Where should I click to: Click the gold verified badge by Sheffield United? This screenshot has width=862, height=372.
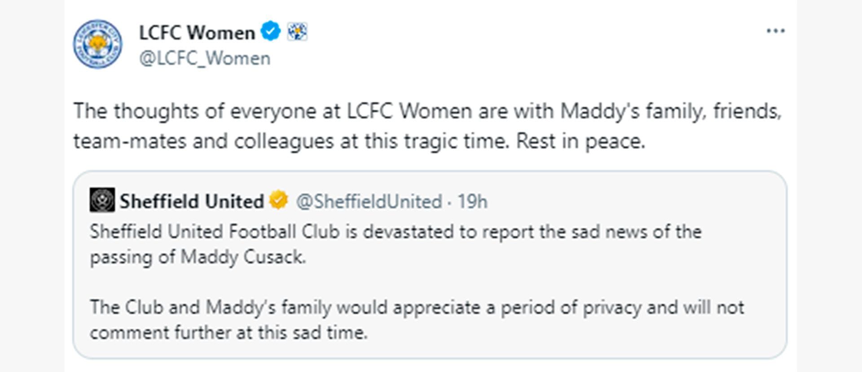click(x=279, y=200)
